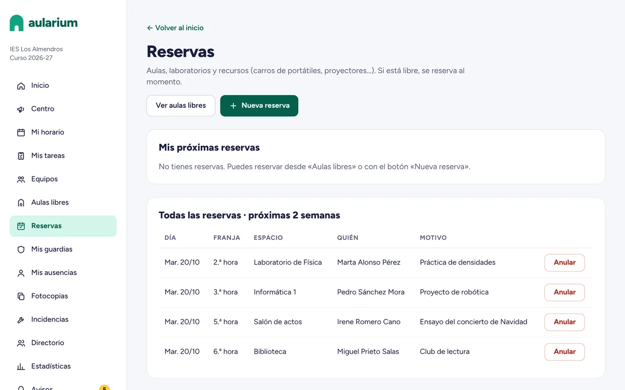This screenshot has width=625, height=390.
Task: Click the Mis guardias shield icon
Action: [21, 250]
